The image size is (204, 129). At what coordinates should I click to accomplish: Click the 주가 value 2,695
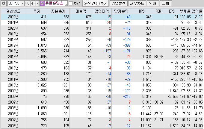pyautogui.click(x=42, y=57)
